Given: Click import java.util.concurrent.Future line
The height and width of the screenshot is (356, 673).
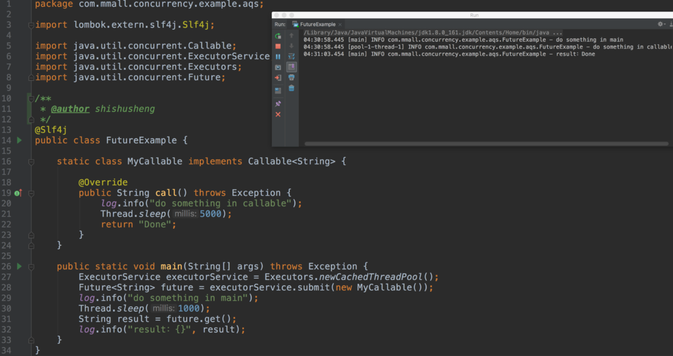Looking at the screenshot, I should (x=130, y=77).
